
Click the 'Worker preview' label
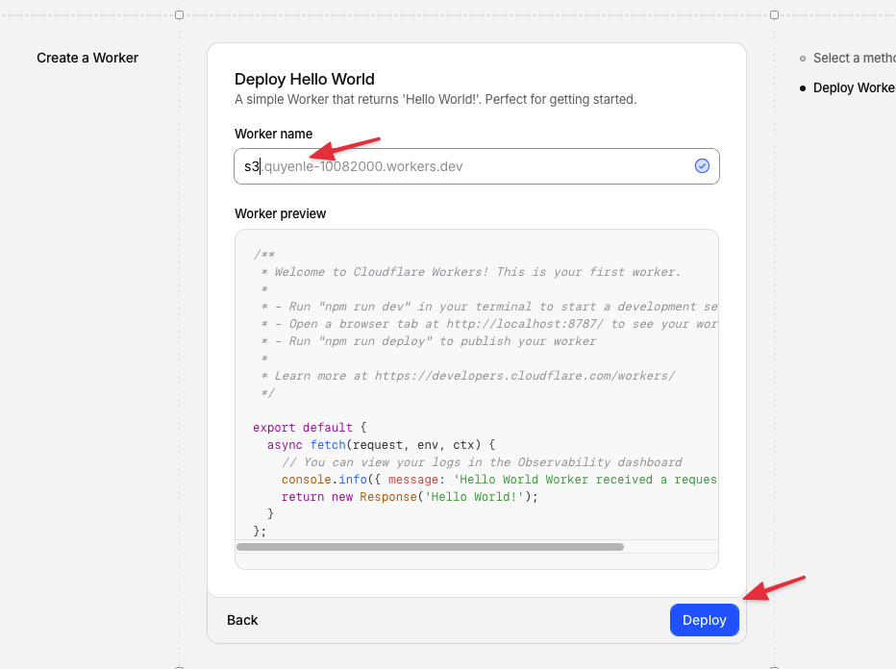click(x=280, y=213)
